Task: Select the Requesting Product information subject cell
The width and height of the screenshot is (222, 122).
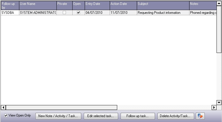Action: tap(163, 13)
